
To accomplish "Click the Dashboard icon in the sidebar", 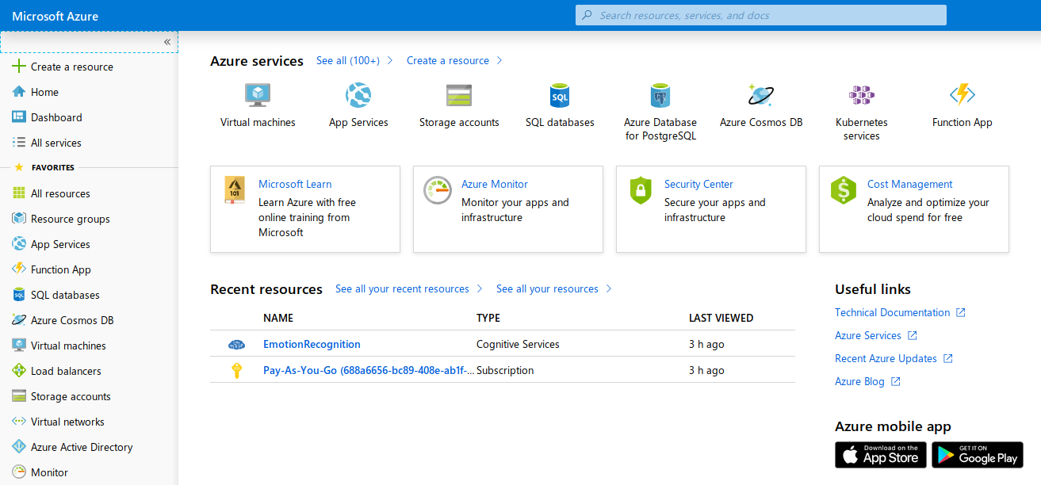I will [19, 117].
